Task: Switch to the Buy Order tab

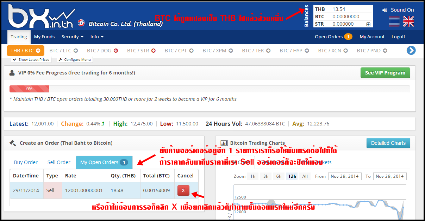Action: tap(26, 162)
